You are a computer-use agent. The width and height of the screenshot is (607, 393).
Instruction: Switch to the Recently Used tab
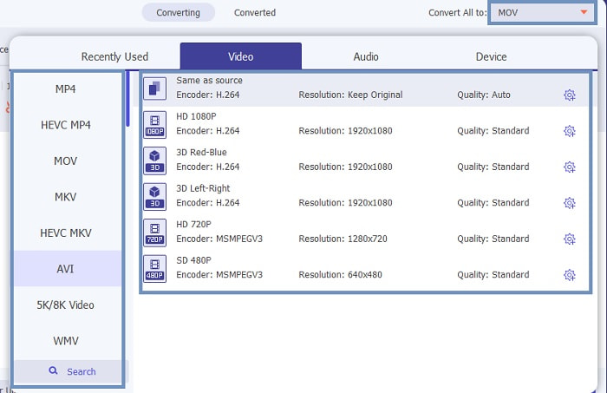[x=114, y=56]
